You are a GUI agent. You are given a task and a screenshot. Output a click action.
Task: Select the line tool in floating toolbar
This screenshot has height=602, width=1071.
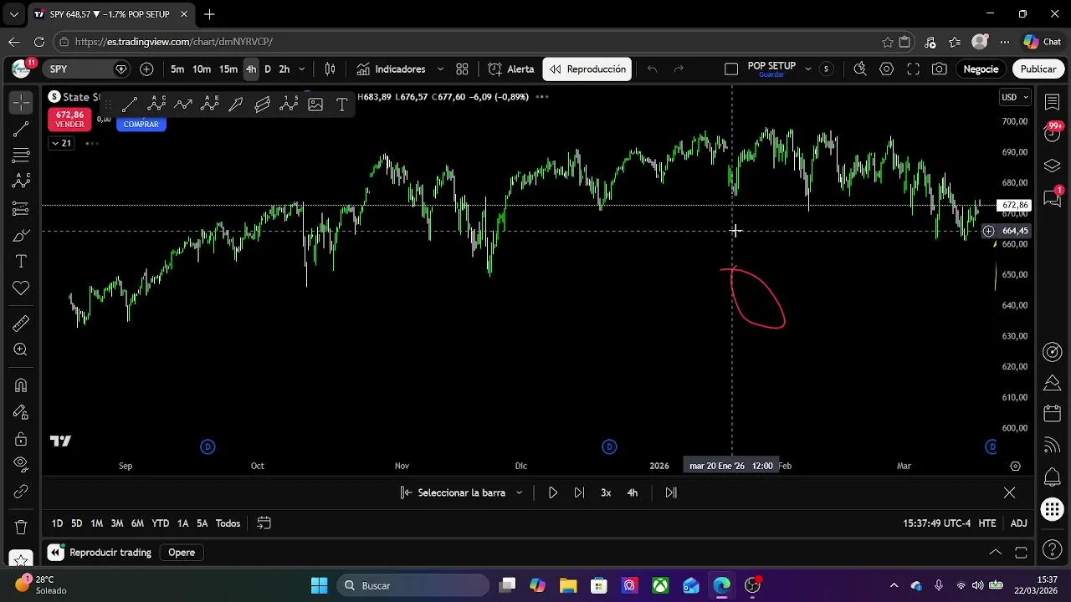pos(130,105)
